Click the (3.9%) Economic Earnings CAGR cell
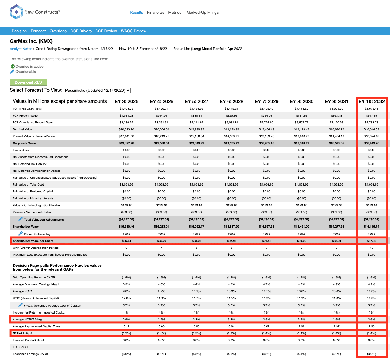390x360 pixels. pos(372,354)
